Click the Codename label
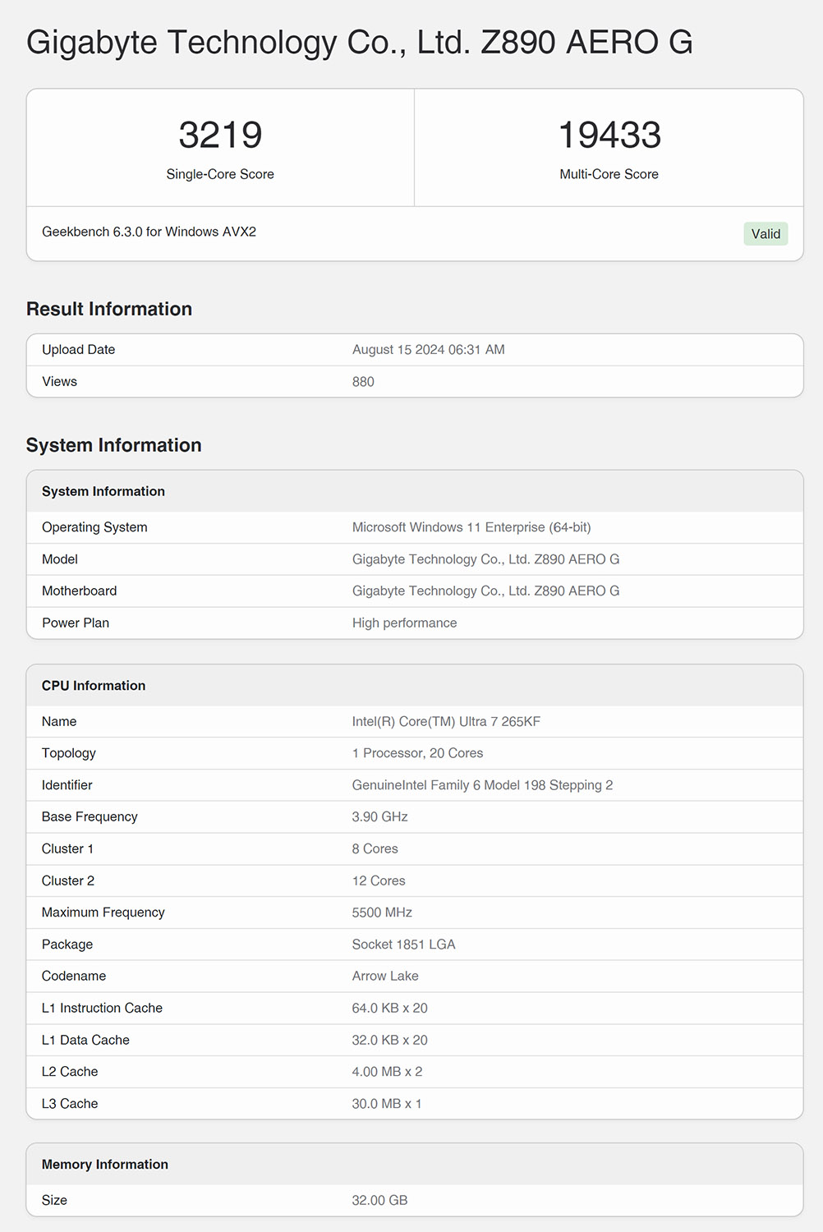 [x=74, y=977]
